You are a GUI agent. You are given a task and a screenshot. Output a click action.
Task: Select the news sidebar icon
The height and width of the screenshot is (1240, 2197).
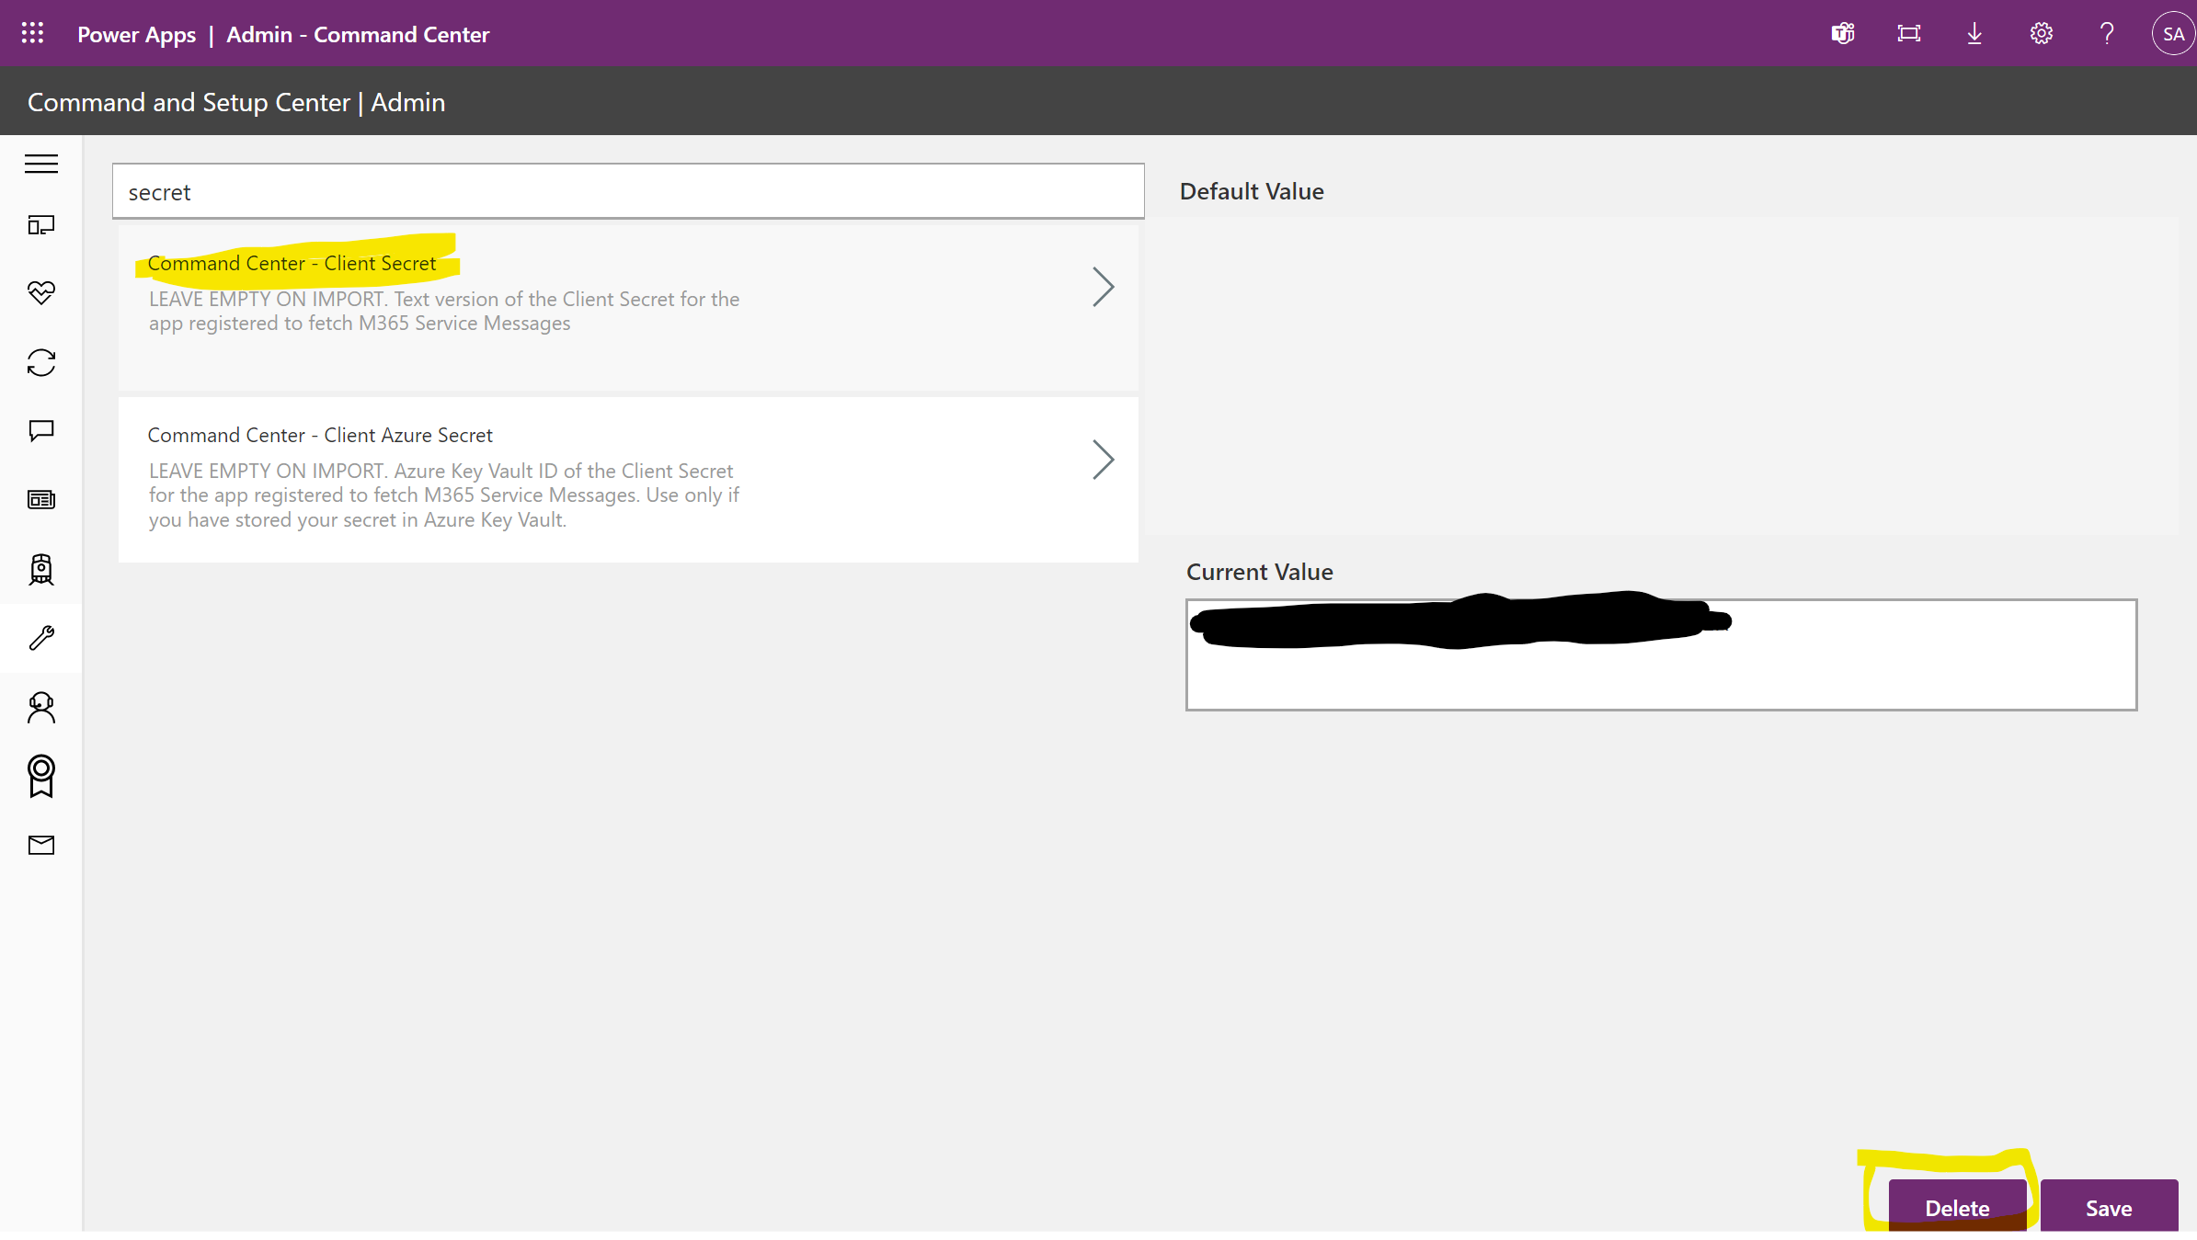pos(40,499)
